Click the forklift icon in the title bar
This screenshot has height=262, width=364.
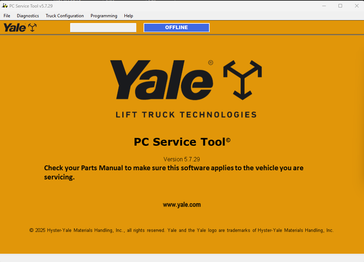click(4, 5)
